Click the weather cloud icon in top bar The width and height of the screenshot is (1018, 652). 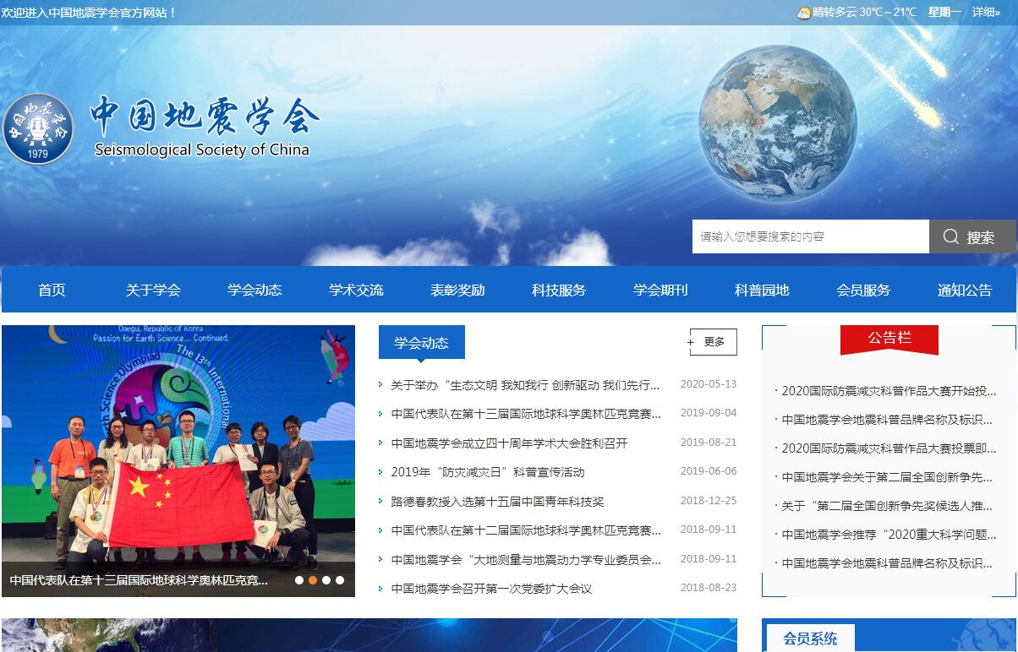tap(803, 13)
